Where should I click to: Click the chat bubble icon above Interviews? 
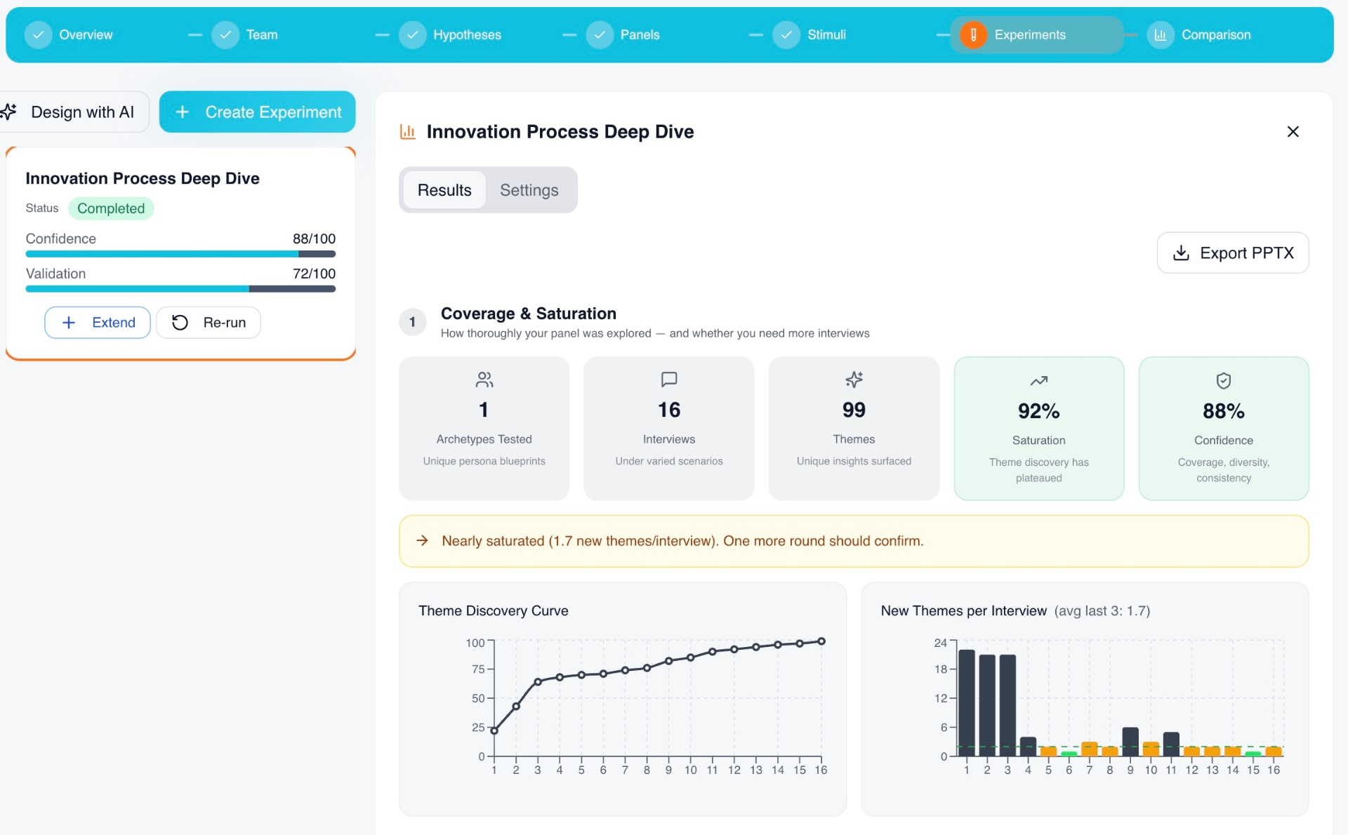coord(669,380)
